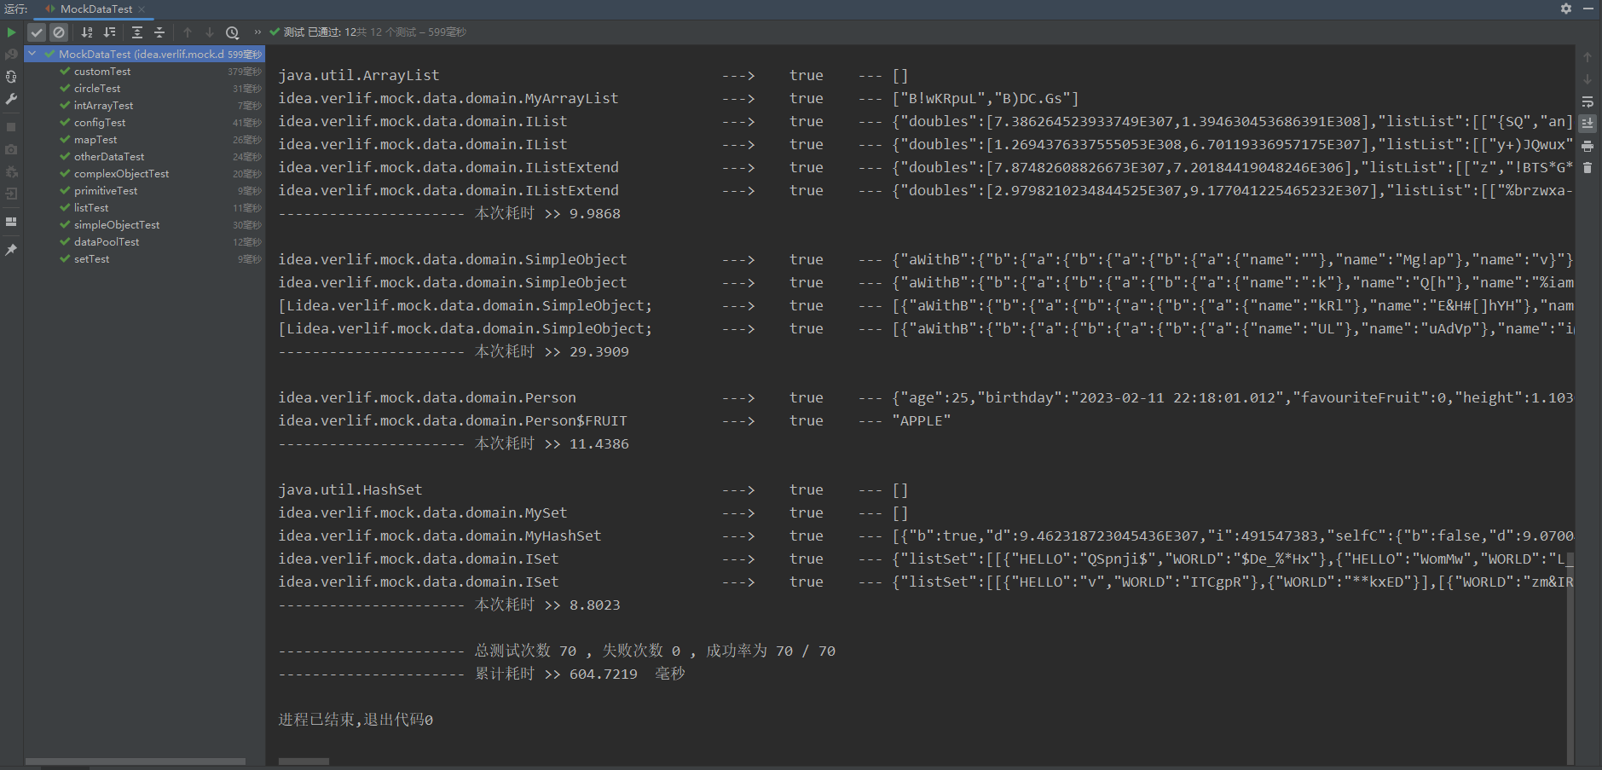Image resolution: width=1602 pixels, height=770 pixels.
Task: Toggle soft-wrap for console output
Action: click(x=1588, y=102)
